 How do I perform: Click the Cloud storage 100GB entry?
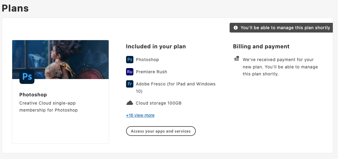tap(158, 103)
